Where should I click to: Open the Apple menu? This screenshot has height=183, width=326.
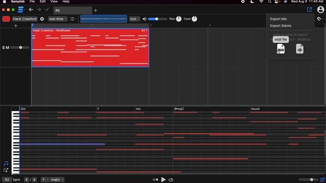click(5, 2)
